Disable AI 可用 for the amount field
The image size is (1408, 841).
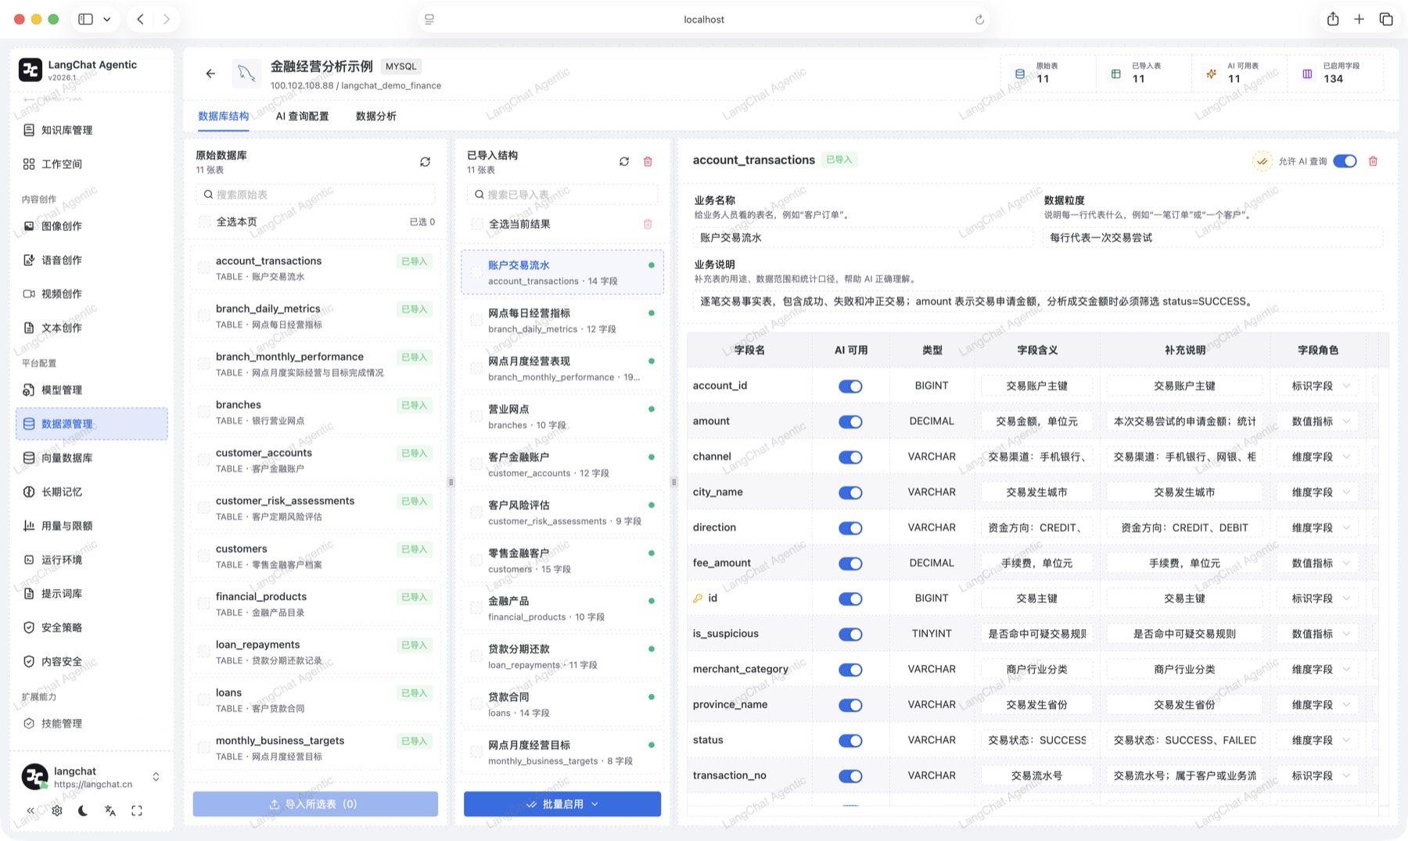point(850,422)
